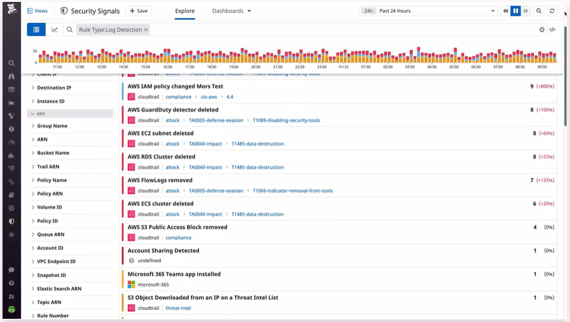
Task: Open the Security shield sidebar icon
Action: (x=11, y=221)
